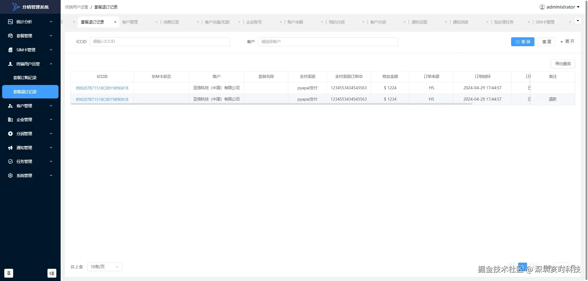Expand the 客户管理 menu chevron

(51, 106)
